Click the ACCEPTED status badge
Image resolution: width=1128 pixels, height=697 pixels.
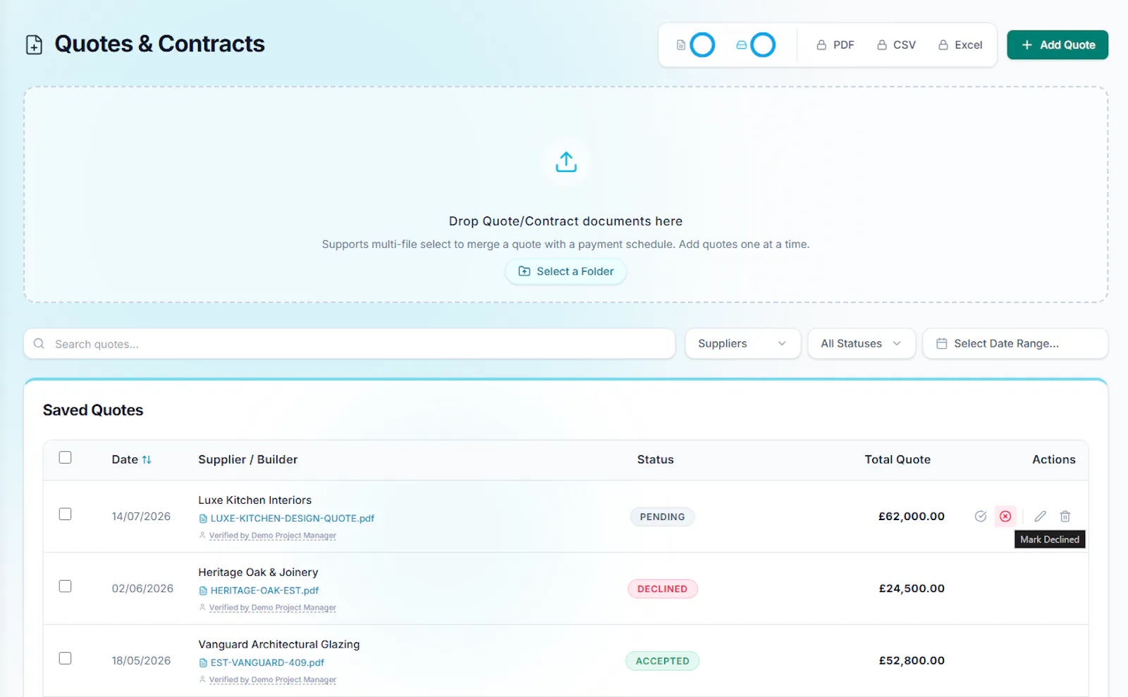[x=663, y=661]
